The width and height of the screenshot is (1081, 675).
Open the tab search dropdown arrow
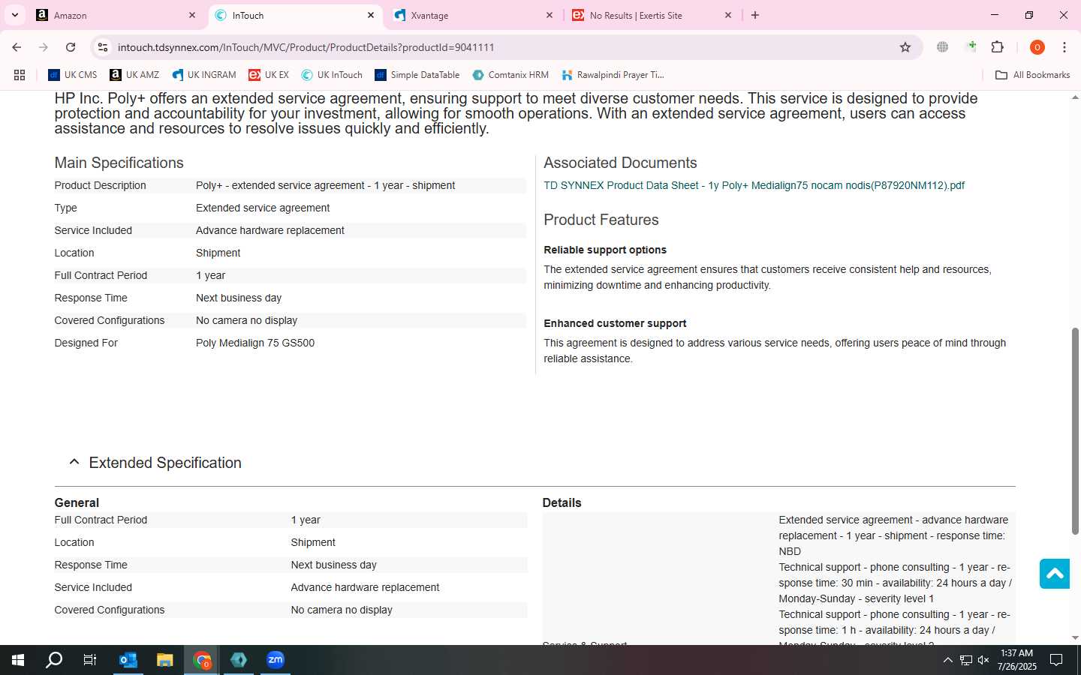pyautogui.click(x=15, y=15)
